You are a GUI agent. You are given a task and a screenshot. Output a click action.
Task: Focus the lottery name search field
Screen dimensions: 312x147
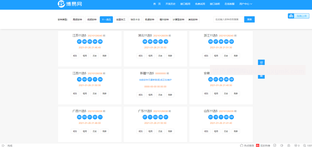(229, 20)
